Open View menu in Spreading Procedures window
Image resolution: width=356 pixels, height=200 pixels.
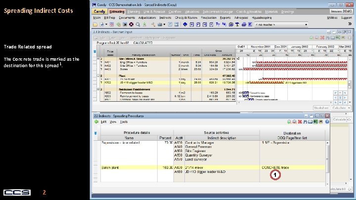coord(113,122)
